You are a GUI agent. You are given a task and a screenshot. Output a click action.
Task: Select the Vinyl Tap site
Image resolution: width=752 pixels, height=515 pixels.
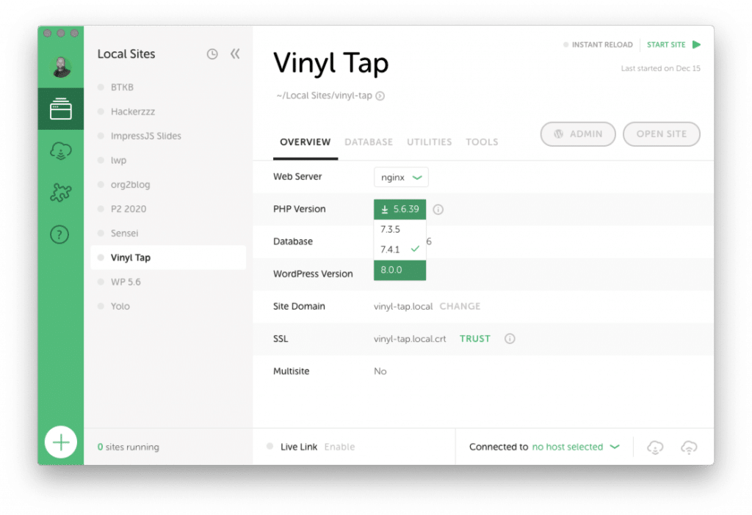point(168,257)
